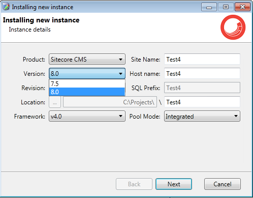Click the Sitecore red logo icon
This screenshot has height=198, width=253.
tap(233, 27)
